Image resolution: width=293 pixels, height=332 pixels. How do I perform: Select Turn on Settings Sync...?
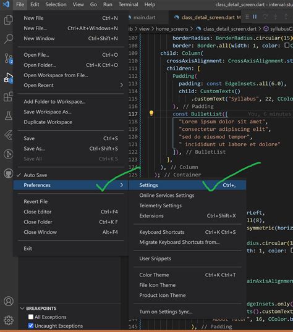pyautogui.click(x=187, y=312)
